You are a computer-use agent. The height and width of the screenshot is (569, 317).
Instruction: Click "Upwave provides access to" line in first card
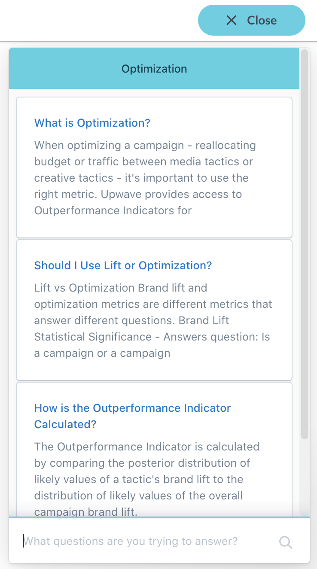pyautogui.click(x=171, y=194)
